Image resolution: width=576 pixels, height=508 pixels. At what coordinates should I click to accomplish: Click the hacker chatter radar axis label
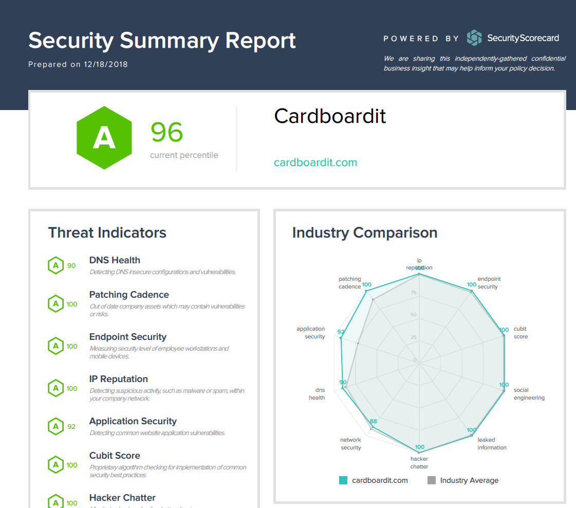pyautogui.click(x=419, y=463)
